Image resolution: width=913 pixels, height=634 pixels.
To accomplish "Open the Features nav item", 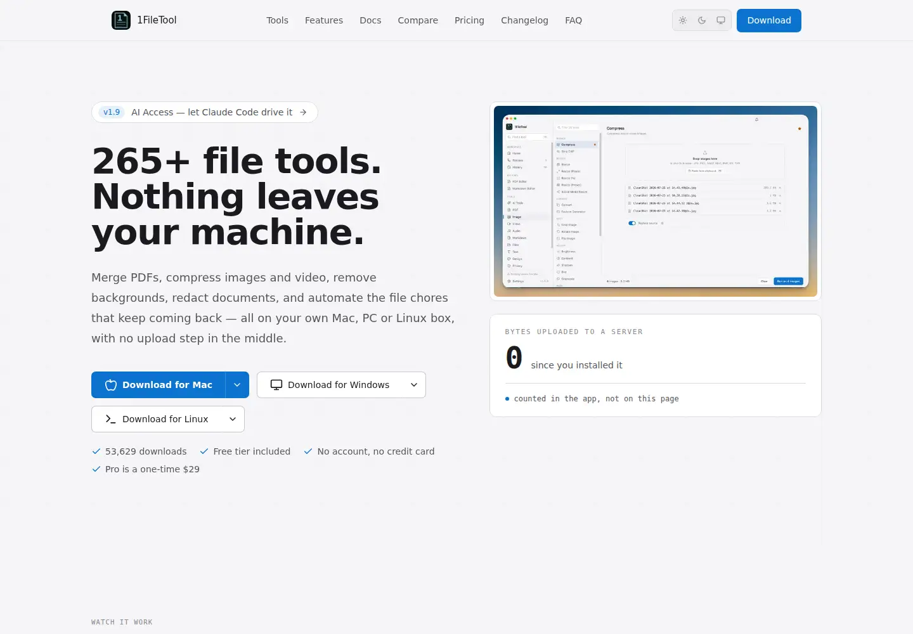I will 324,20.
